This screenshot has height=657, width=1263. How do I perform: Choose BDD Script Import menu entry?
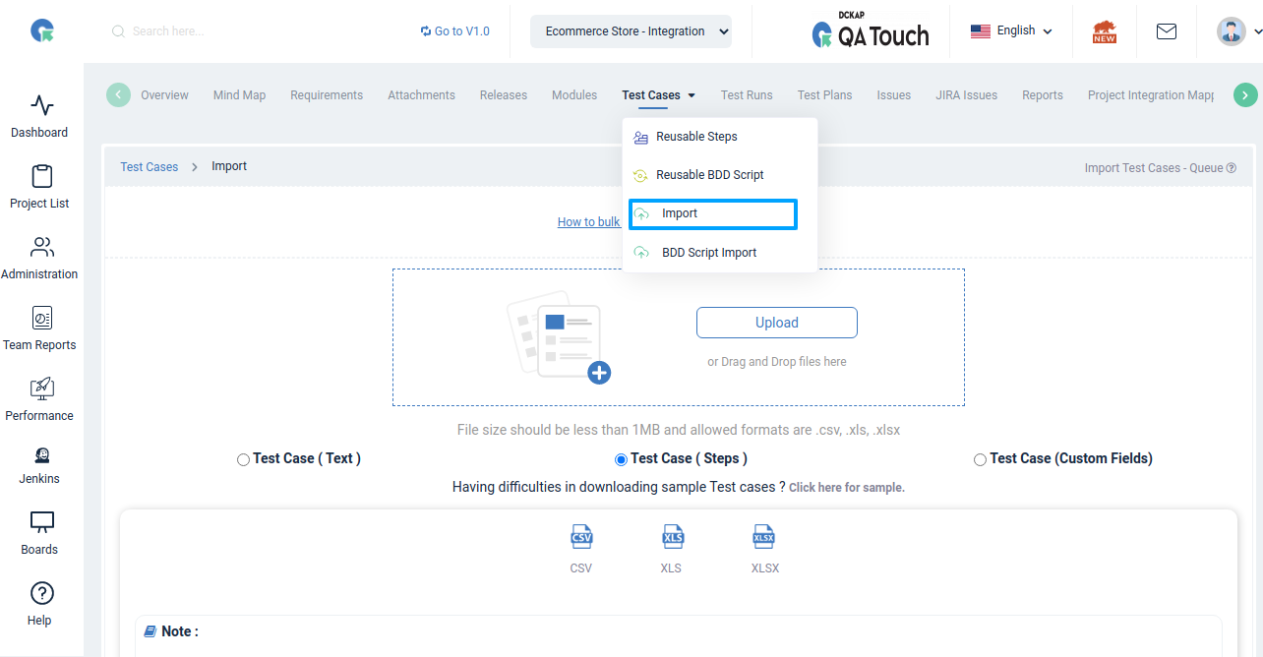point(709,253)
